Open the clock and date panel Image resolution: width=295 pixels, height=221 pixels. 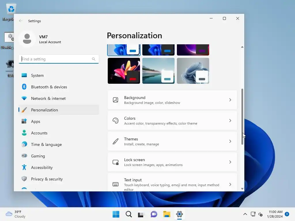click(x=275, y=214)
